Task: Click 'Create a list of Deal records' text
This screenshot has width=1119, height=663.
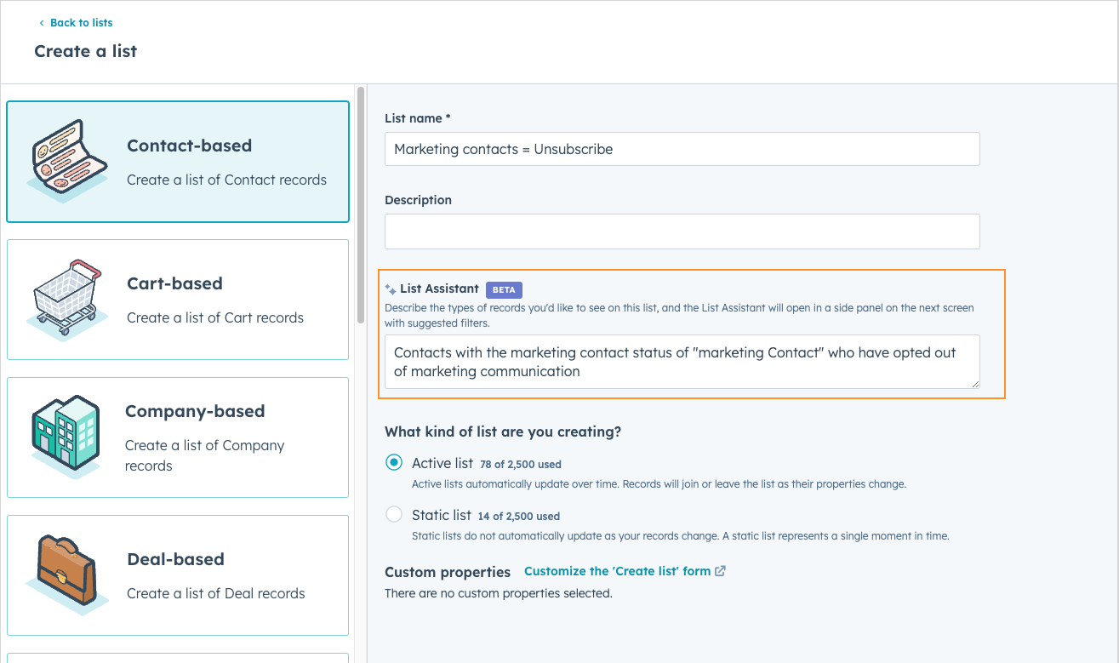Action: click(216, 593)
